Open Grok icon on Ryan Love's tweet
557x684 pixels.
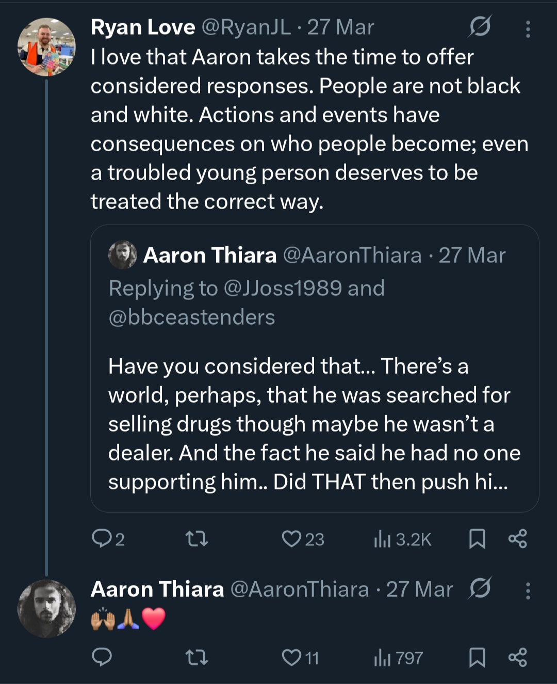(480, 27)
